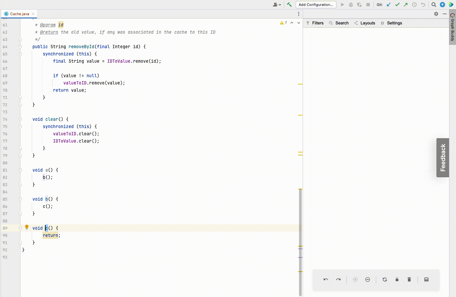The height and width of the screenshot is (297, 456).
Task: Click the b() call on line 82
Action: click(47, 177)
